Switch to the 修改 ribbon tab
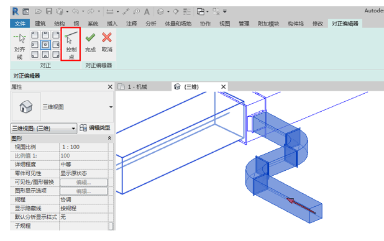This screenshot has width=384, height=241. click(x=318, y=24)
